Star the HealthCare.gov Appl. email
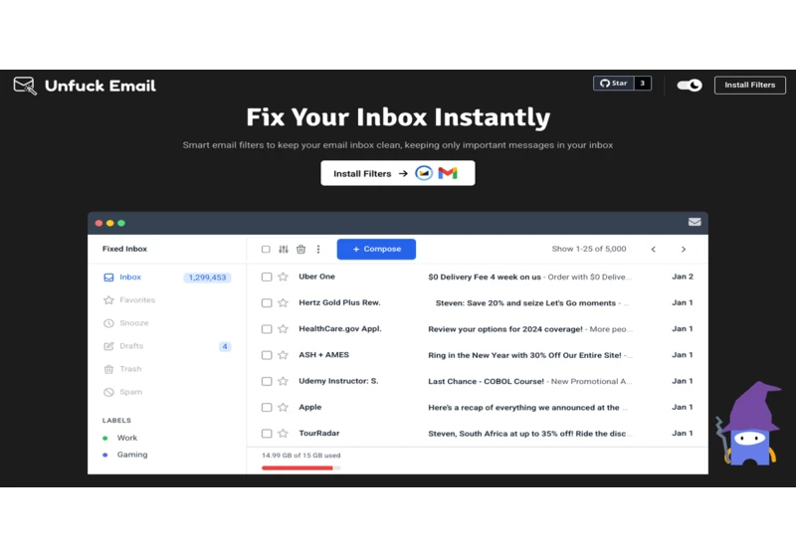This screenshot has width=796, height=557. click(x=284, y=328)
